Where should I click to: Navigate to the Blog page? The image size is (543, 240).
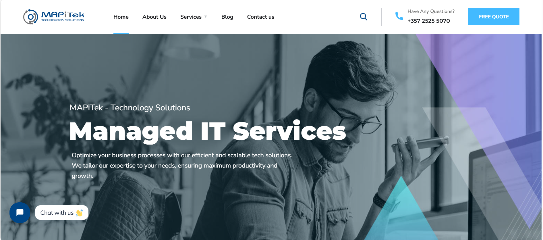click(227, 17)
